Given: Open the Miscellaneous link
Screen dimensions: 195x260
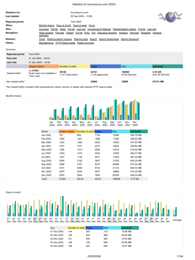Looking at the screenshot, I should click(46, 43).
